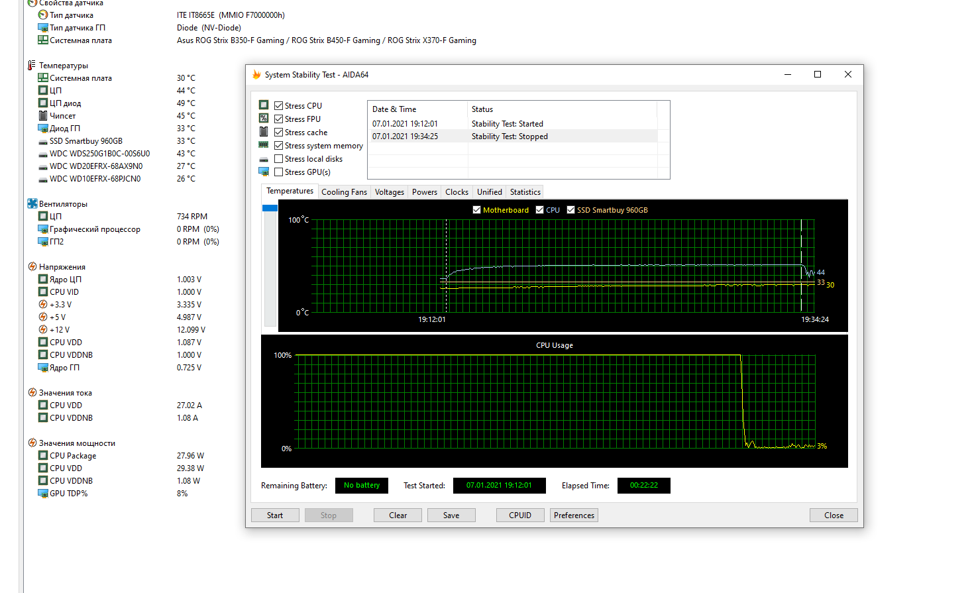Image resolution: width=974 pixels, height=593 pixels.
Task: Click the GPU diode icon next to Диод ГП
Action: (x=43, y=128)
